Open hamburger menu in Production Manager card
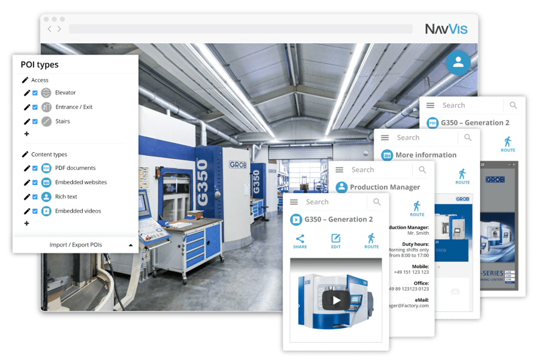Screen dimensions: 536x361 pos(339,170)
